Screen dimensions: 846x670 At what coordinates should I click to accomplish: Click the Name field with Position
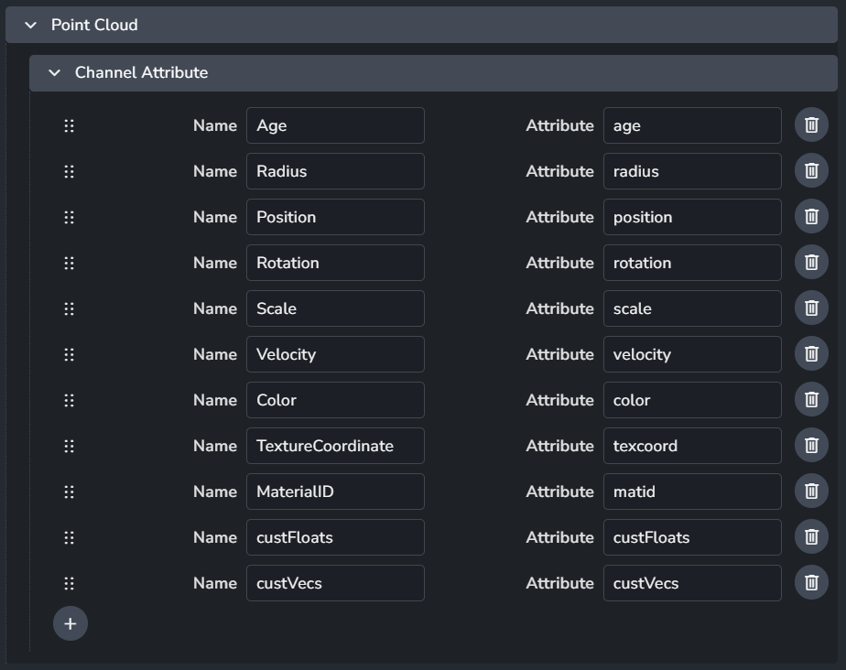[335, 217]
